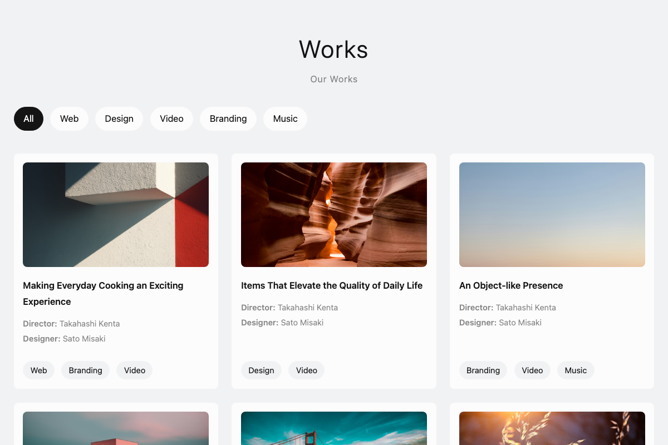668x445 pixels.
Task: Switch to the Music filter
Action: 285,118
